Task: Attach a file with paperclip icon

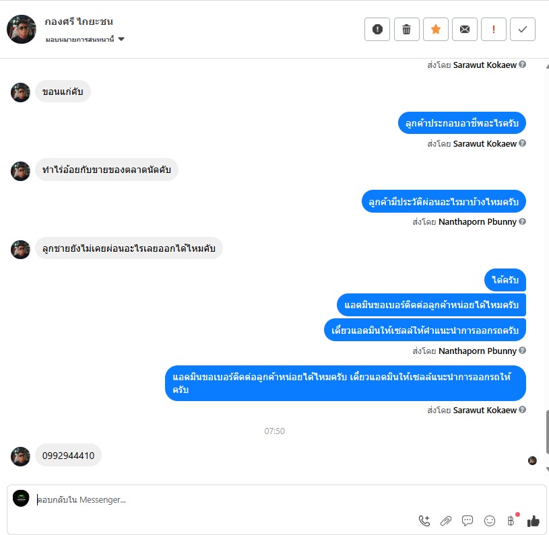Action: click(x=446, y=521)
